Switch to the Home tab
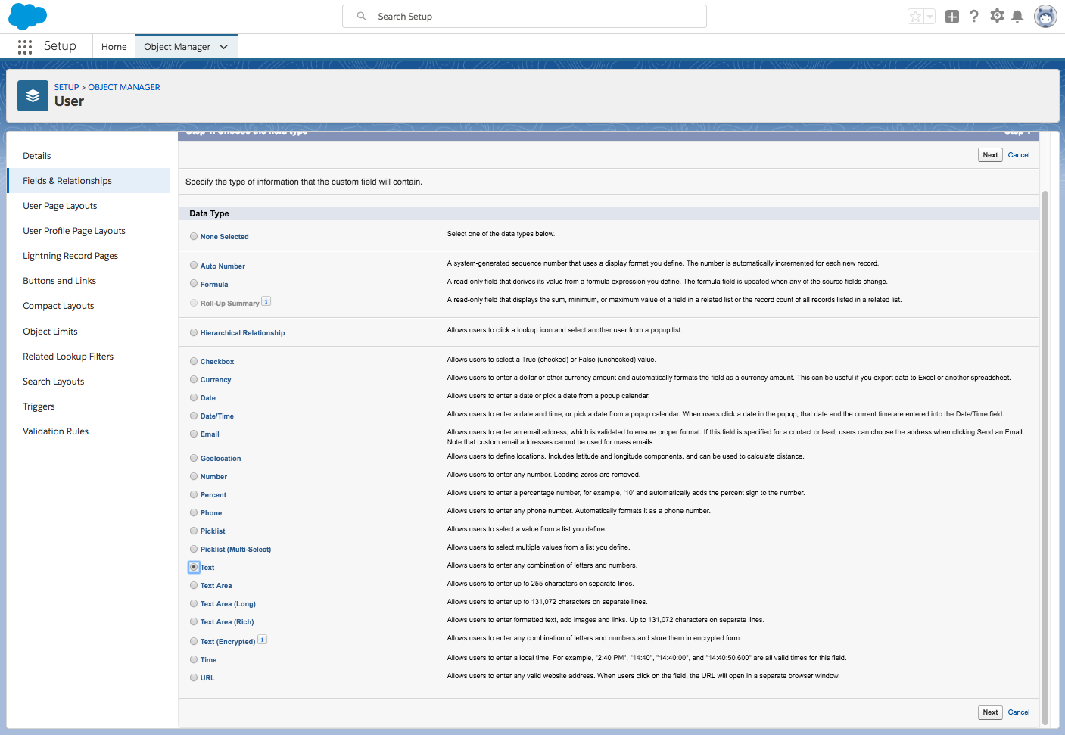This screenshot has height=735, width=1065. (x=114, y=47)
